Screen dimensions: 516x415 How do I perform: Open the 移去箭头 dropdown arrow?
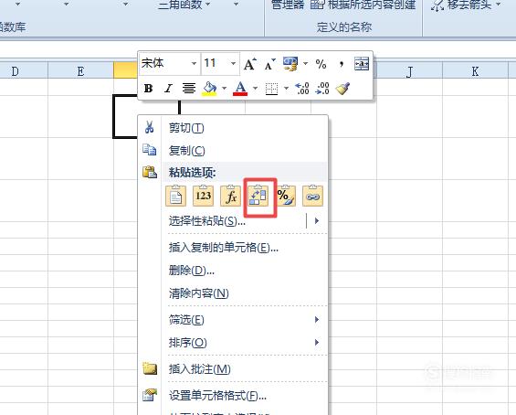click(x=499, y=5)
